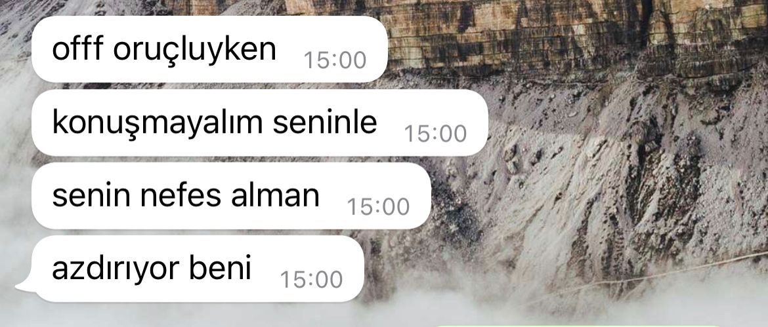Tap the 15:00 timestamp beside "azdırıyor beni"
This screenshot has height=327, width=768.
click(311, 280)
